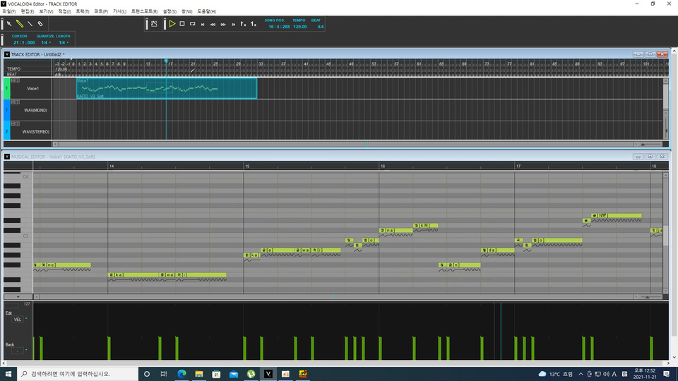678x381 pixels.
Task: Click the SONG POS. 16:4:288 value
Action: [279, 27]
